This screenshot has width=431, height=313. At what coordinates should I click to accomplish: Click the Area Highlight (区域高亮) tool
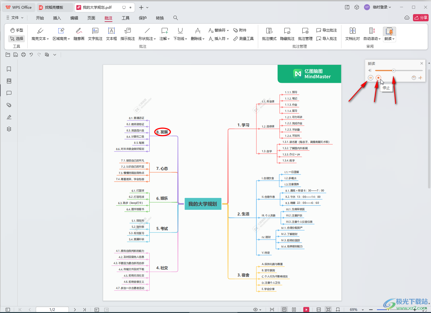(x=61, y=34)
